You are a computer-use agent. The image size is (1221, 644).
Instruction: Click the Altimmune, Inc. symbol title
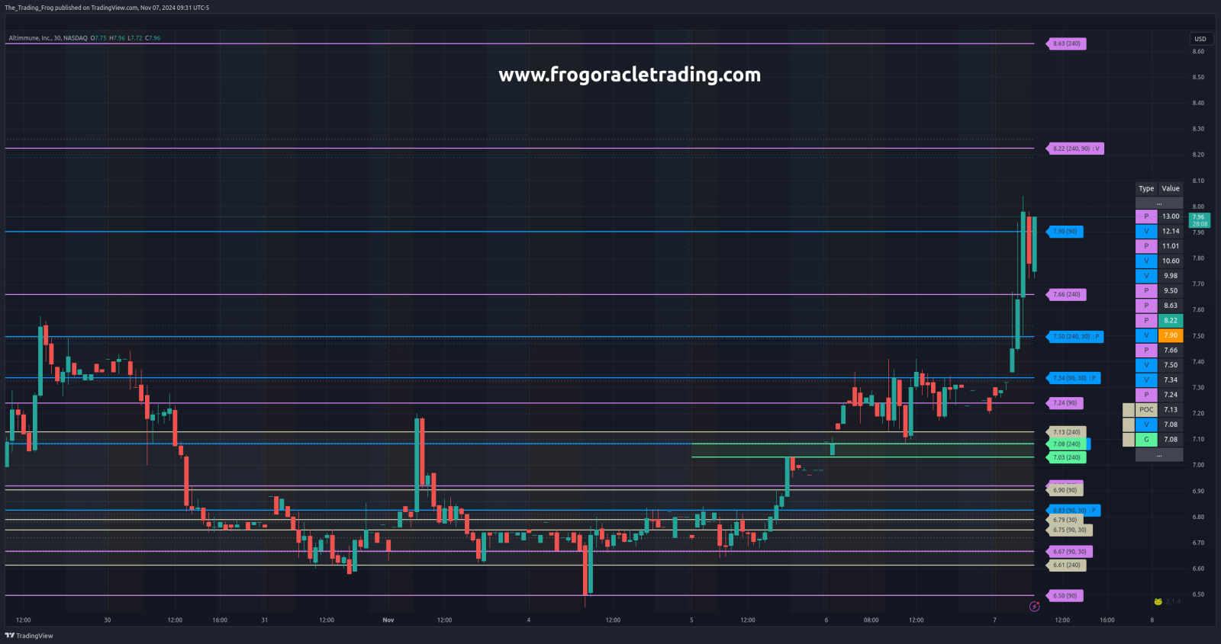(48, 38)
